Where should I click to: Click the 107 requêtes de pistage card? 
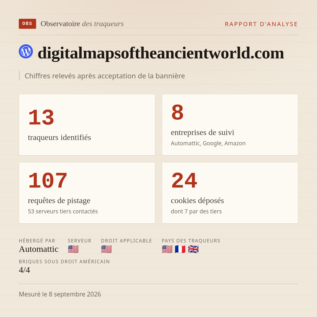point(87,193)
